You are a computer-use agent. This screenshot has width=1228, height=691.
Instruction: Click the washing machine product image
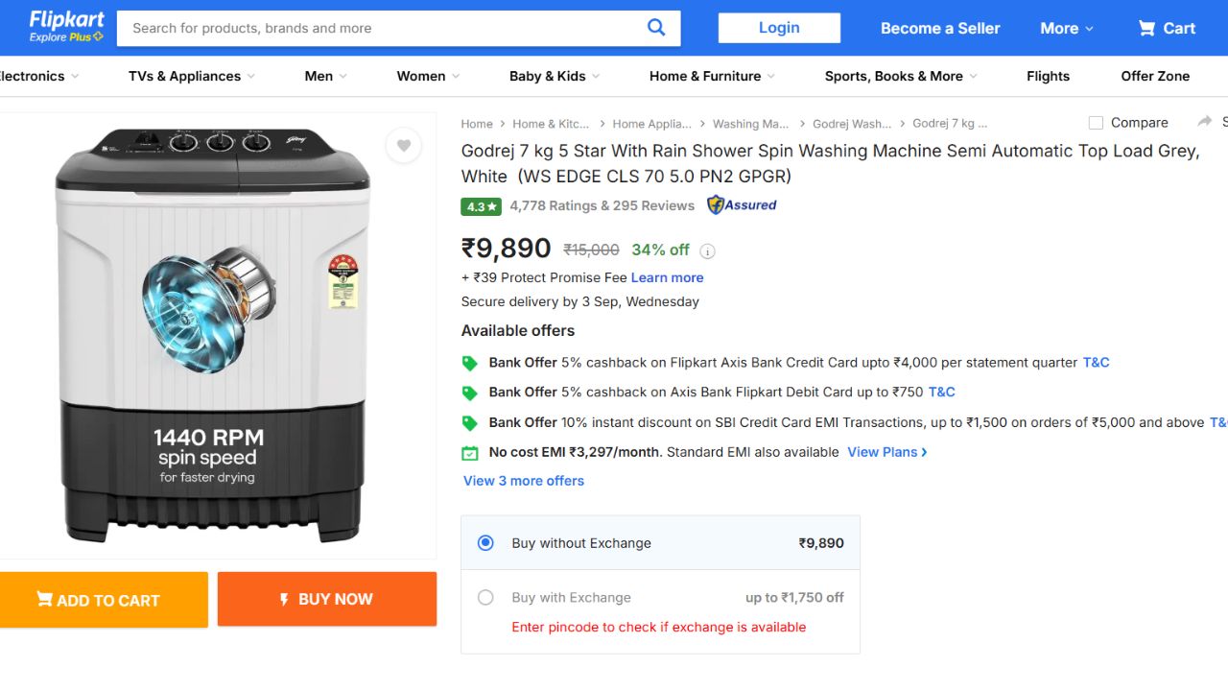point(212,335)
